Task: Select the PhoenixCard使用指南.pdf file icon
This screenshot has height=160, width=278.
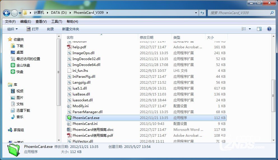Action: coord(69,135)
